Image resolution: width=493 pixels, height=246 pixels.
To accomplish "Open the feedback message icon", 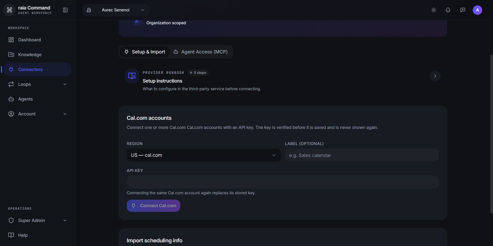I will [x=463, y=10].
